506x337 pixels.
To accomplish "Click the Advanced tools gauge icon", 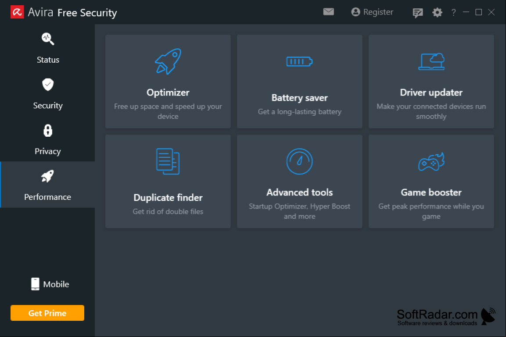I will coord(299,161).
